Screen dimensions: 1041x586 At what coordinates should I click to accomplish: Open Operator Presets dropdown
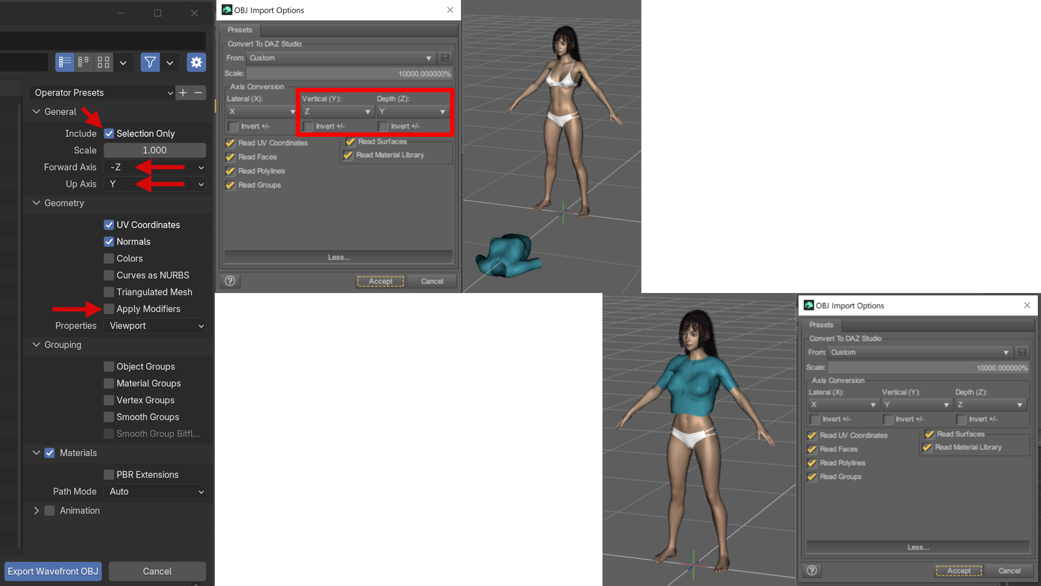(102, 93)
